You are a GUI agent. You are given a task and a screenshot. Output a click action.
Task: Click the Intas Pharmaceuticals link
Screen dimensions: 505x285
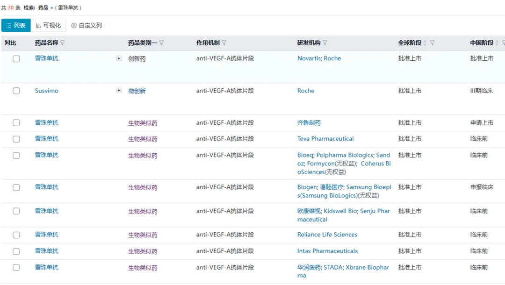coord(327,251)
